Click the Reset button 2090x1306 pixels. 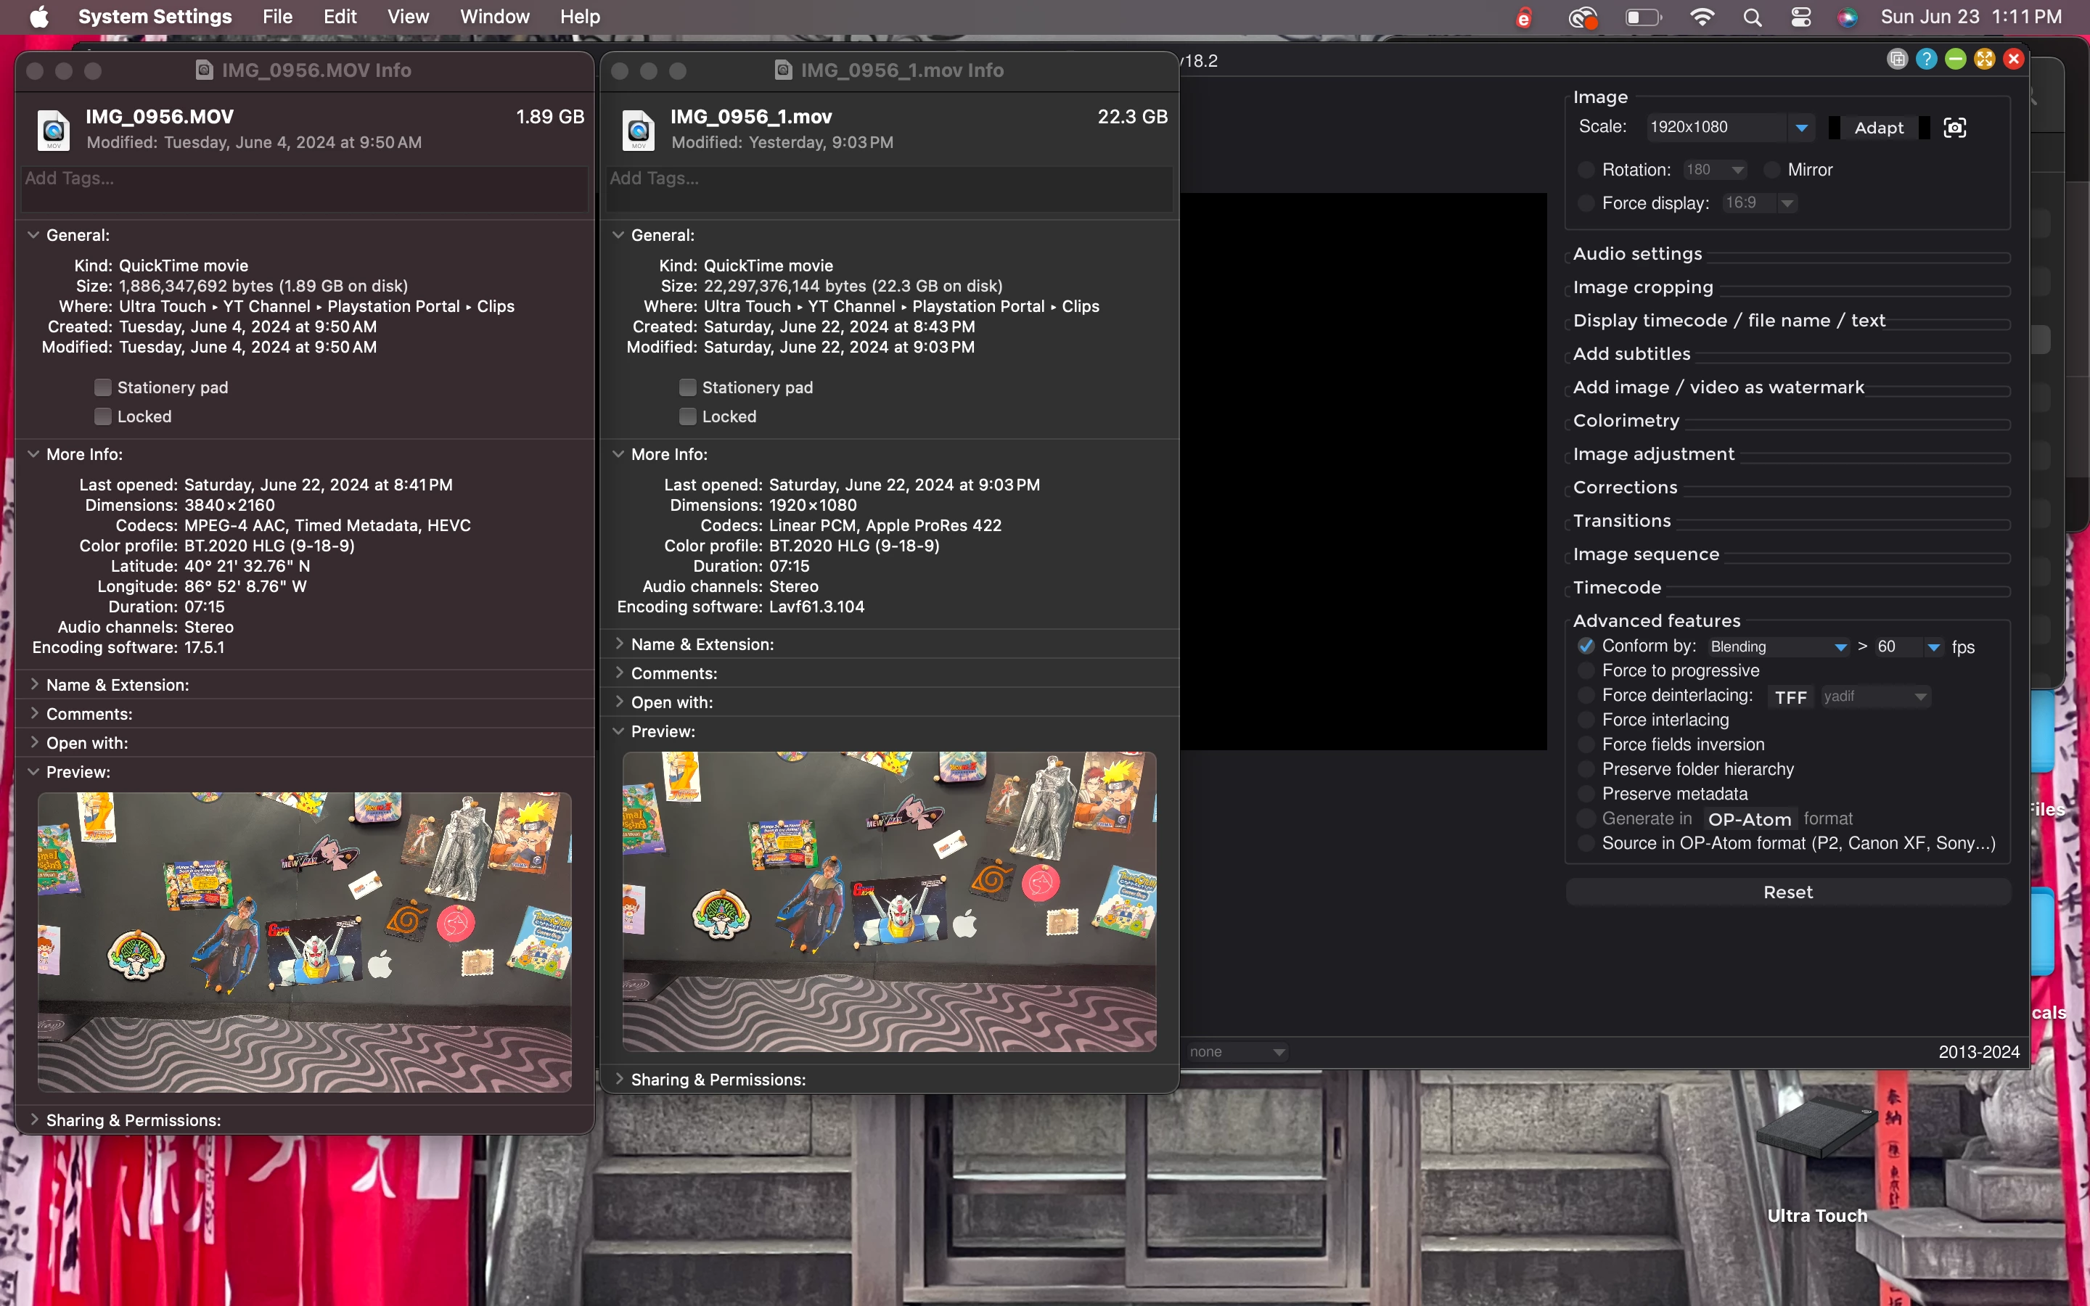pyautogui.click(x=1787, y=892)
